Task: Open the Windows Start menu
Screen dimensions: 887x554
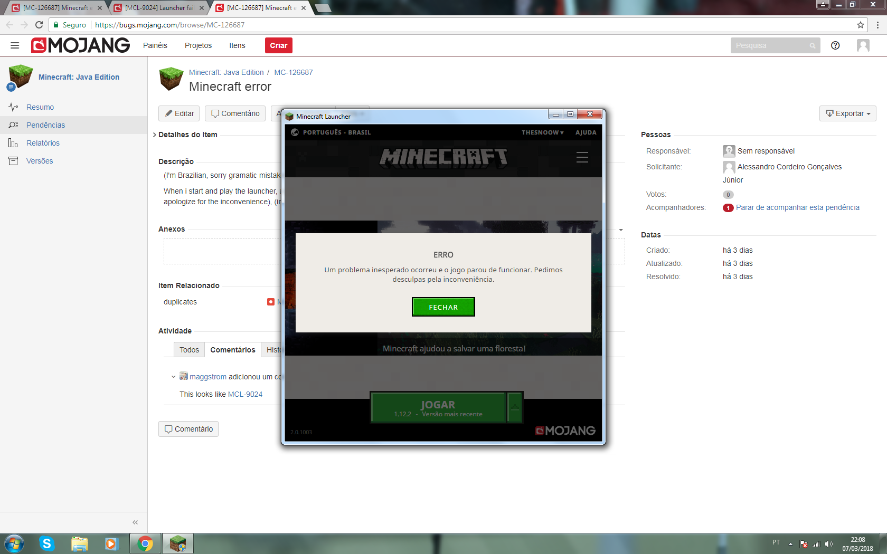Action: [x=14, y=543]
